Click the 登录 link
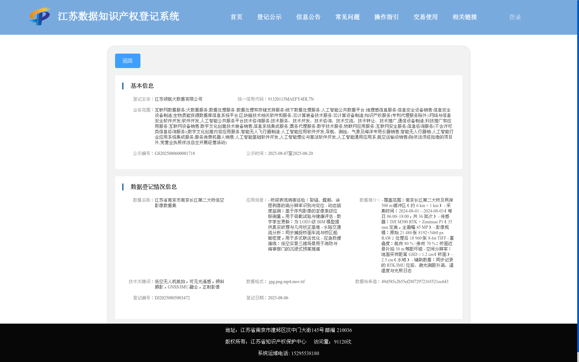 (515, 17)
